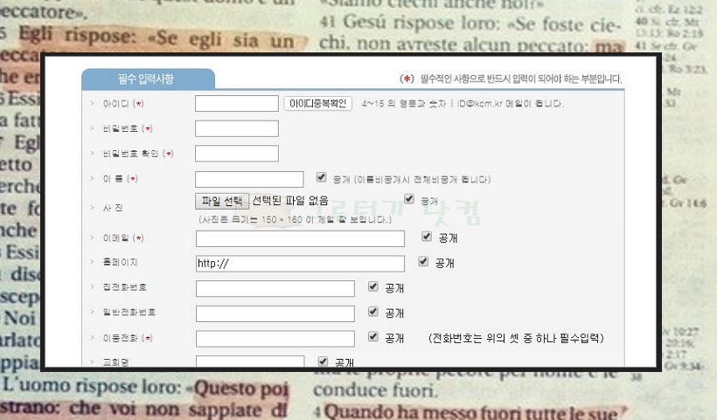Screen dimensions: 717x420
Task: Toggle the 공개 checkbox for 이동전화
Action: point(373,336)
